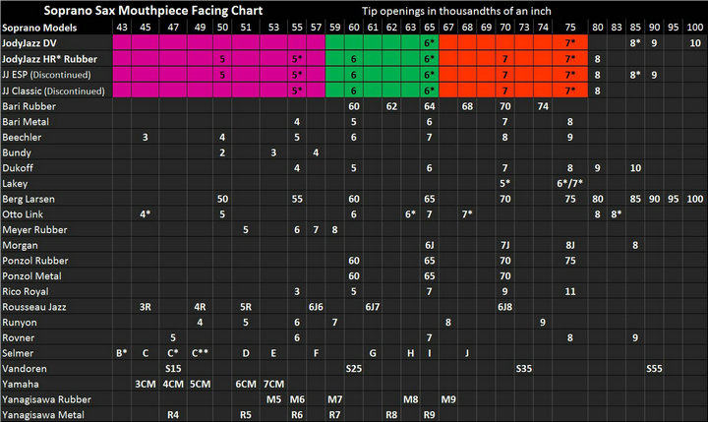Select the "10" cell in Dukoff row

[635, 168]
